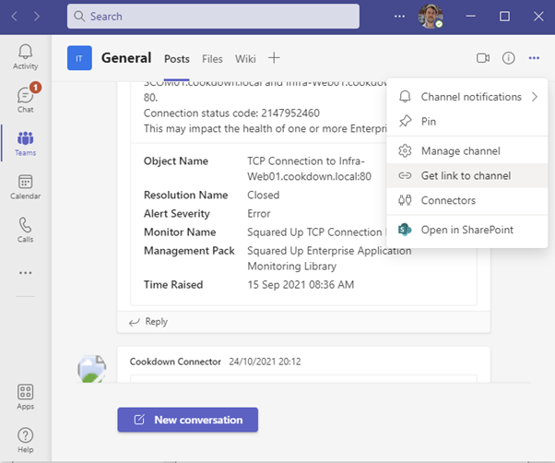Open the channel's more options ellipsis

click(534, 58)
